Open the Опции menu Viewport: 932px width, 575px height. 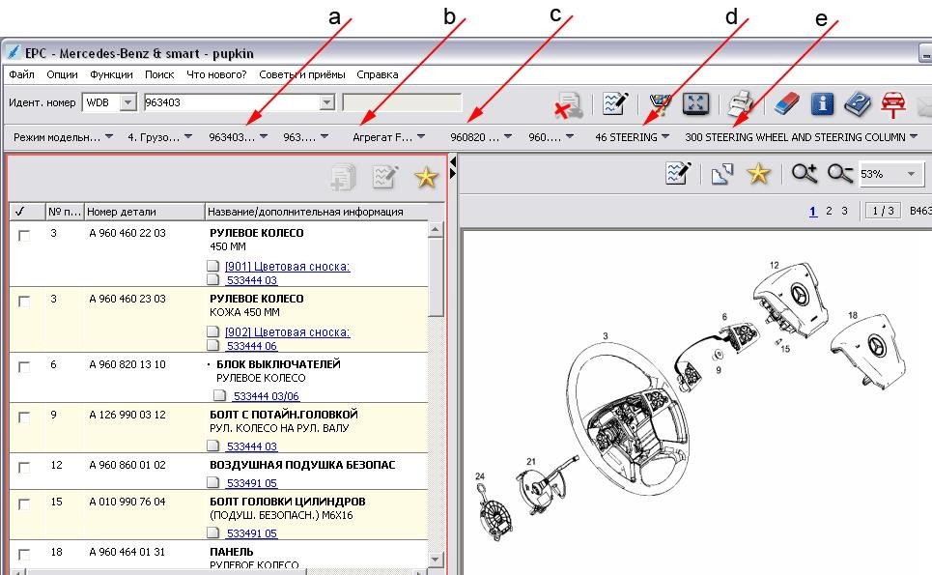(62, 74)
